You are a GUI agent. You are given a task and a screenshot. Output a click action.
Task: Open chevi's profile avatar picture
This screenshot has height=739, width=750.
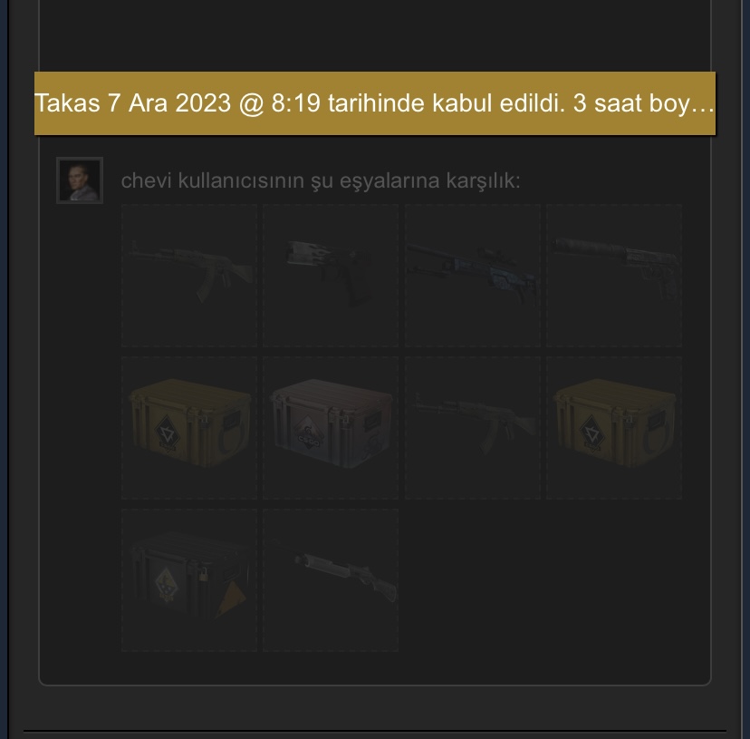tap(80, 180)
